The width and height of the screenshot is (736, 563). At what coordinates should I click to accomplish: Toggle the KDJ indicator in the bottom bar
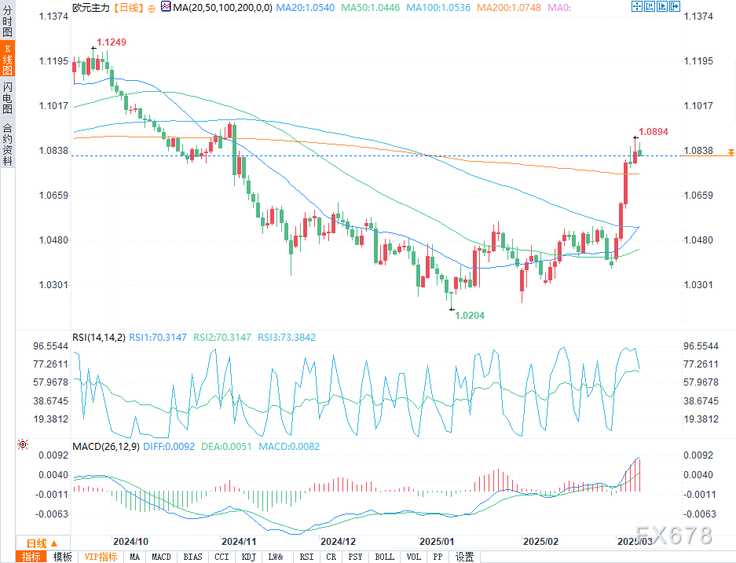(x=247, y=557)
